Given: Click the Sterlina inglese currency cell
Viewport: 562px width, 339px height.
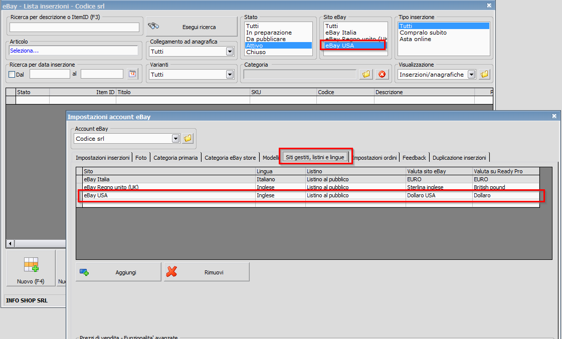Looking at the screenshot, I should click(x=439, y=187).
